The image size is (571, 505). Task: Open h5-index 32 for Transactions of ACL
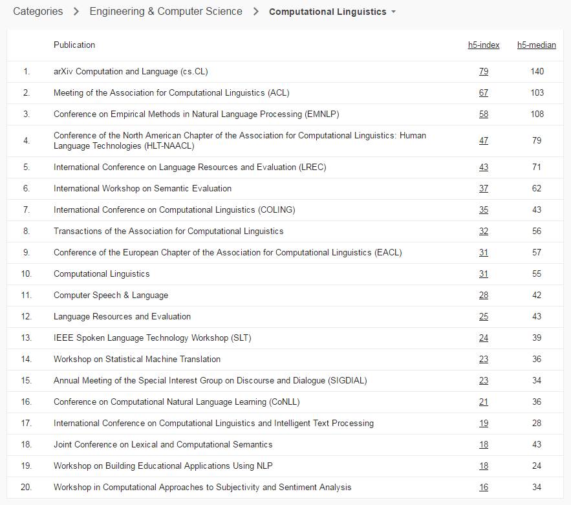tap(484, 231)
